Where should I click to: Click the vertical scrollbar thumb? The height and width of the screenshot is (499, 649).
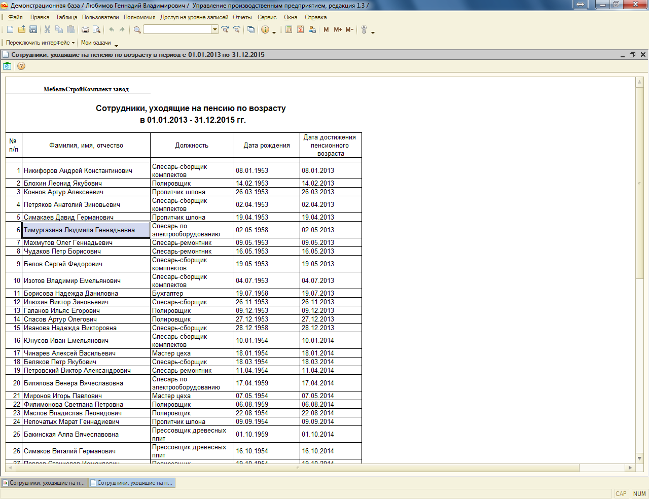click(640, 183)
